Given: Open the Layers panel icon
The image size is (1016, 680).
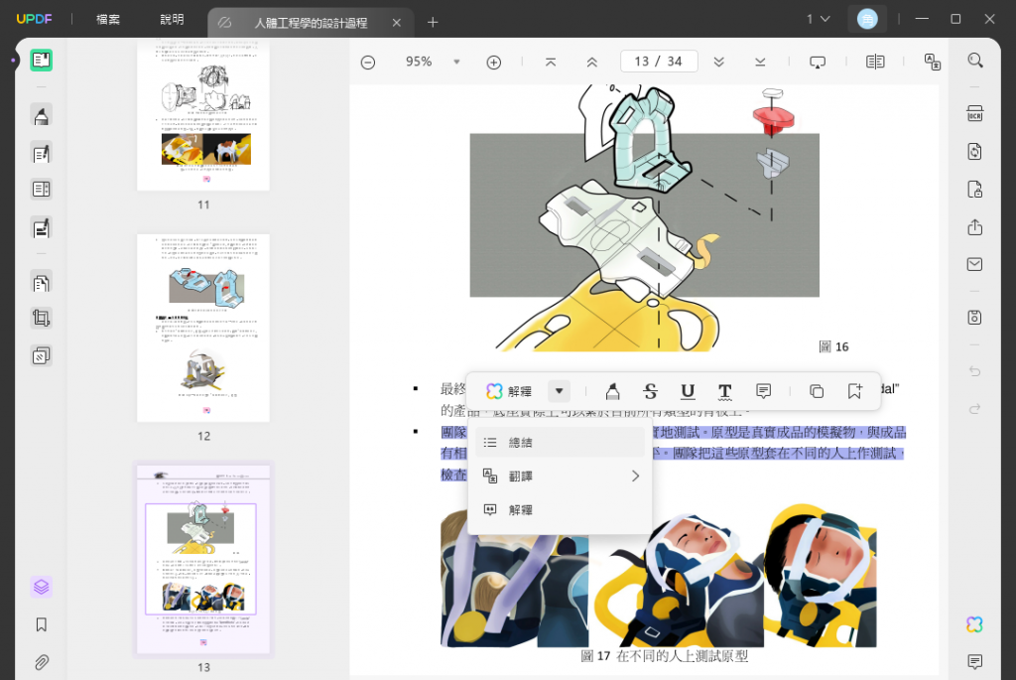Looking at the screenshot, I should (x=41, y=587).
